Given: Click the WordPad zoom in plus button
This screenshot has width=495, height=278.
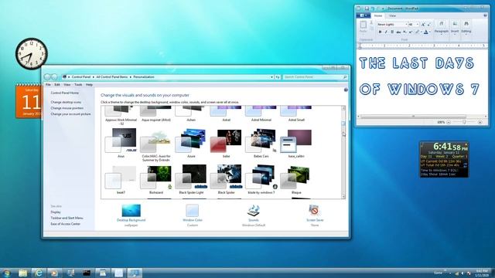Looking at the screenshot, I should pos(480,122).
